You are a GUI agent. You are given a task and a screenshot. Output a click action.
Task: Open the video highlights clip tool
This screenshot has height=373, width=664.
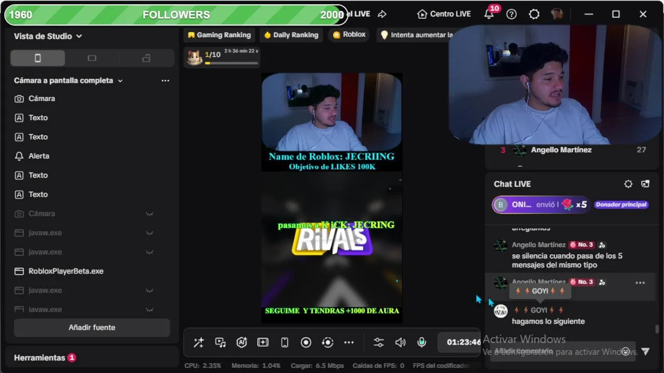(263, 342)
